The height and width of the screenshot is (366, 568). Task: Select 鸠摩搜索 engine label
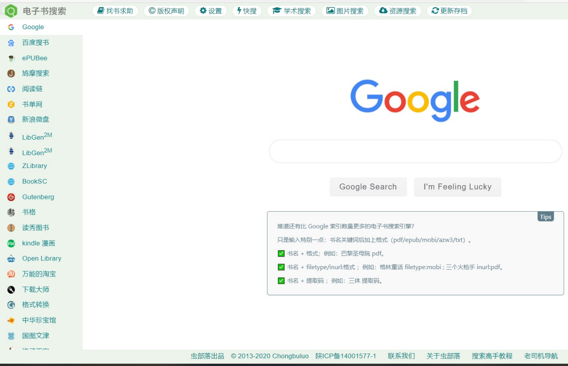click(35, 73)
